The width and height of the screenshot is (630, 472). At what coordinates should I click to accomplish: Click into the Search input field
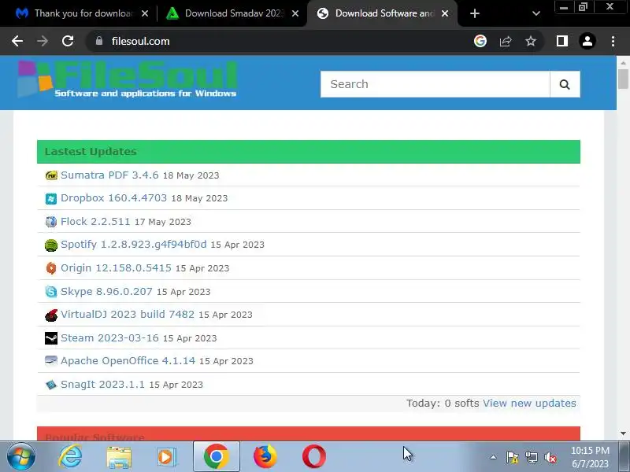[x=435, y=84]
